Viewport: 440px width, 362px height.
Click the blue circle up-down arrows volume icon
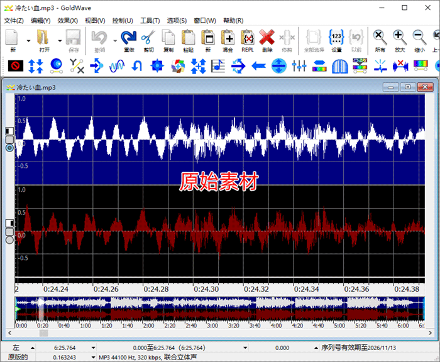point(279,66)
